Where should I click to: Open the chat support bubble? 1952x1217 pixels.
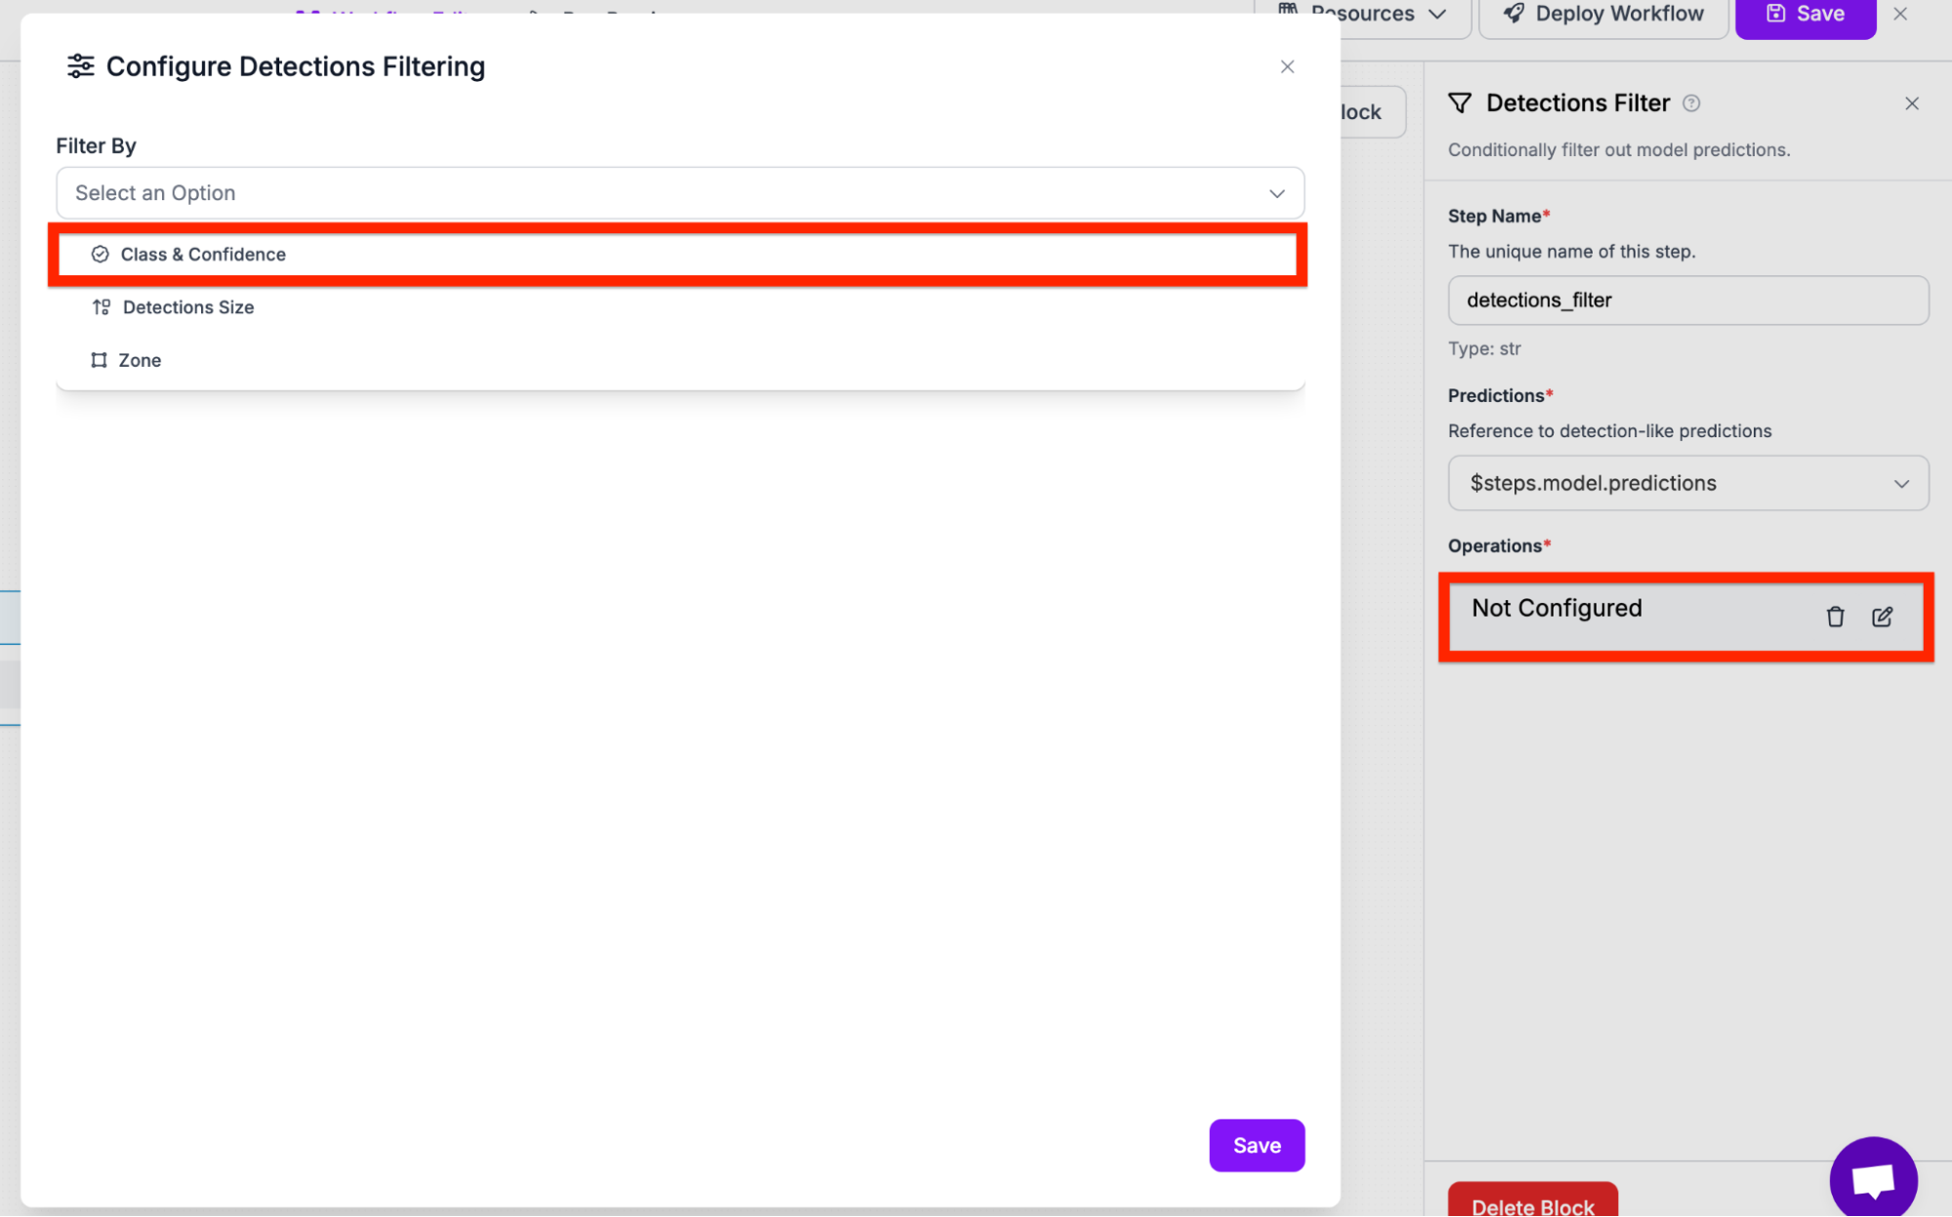point(1872,1178)
